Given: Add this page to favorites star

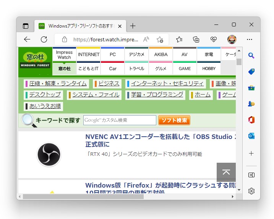Looking at the screenshot, I should tap(160, 39).
